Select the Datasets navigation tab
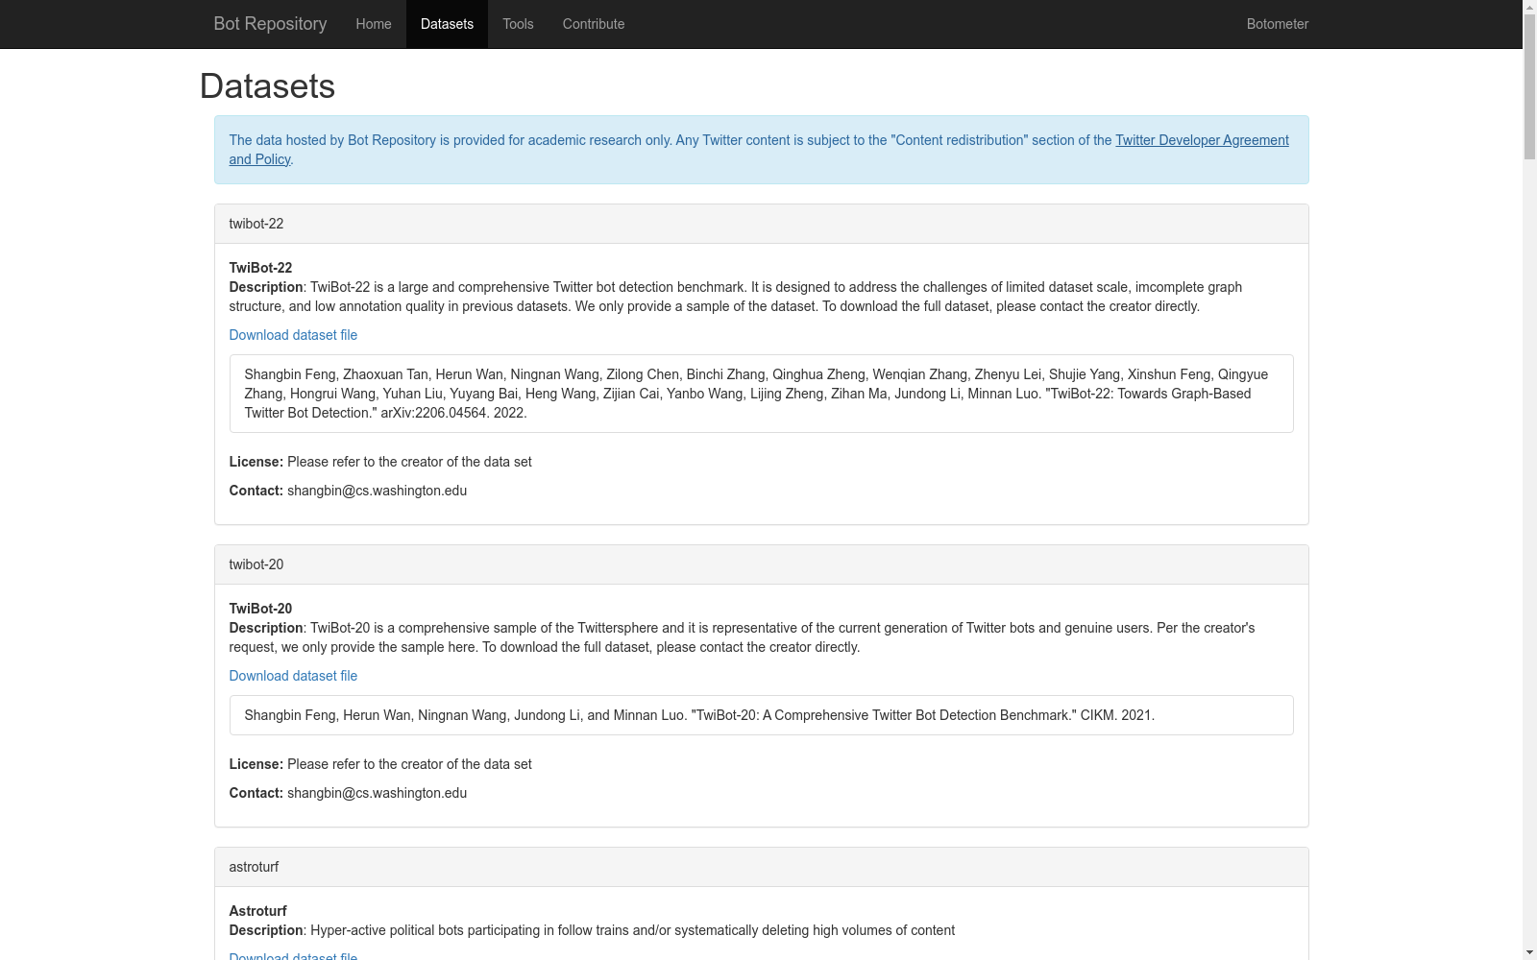This screenshot has height=960, width=1537. pos(447,24)
